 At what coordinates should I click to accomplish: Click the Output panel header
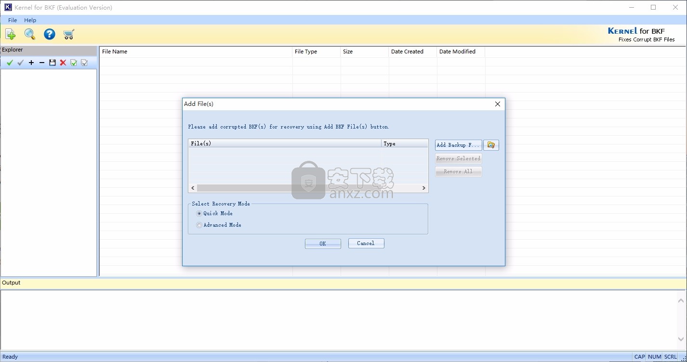click(x=343, y=283)
